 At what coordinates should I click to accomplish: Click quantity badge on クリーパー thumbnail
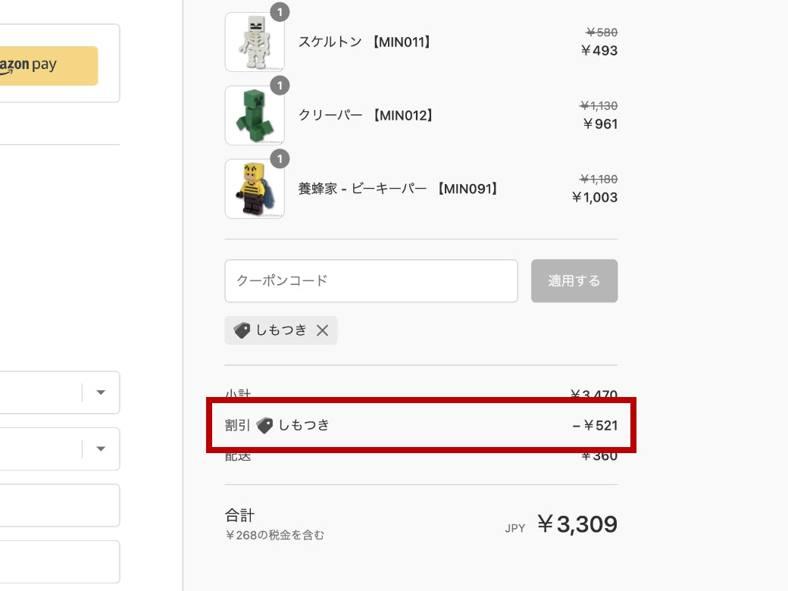pos(280,86)
